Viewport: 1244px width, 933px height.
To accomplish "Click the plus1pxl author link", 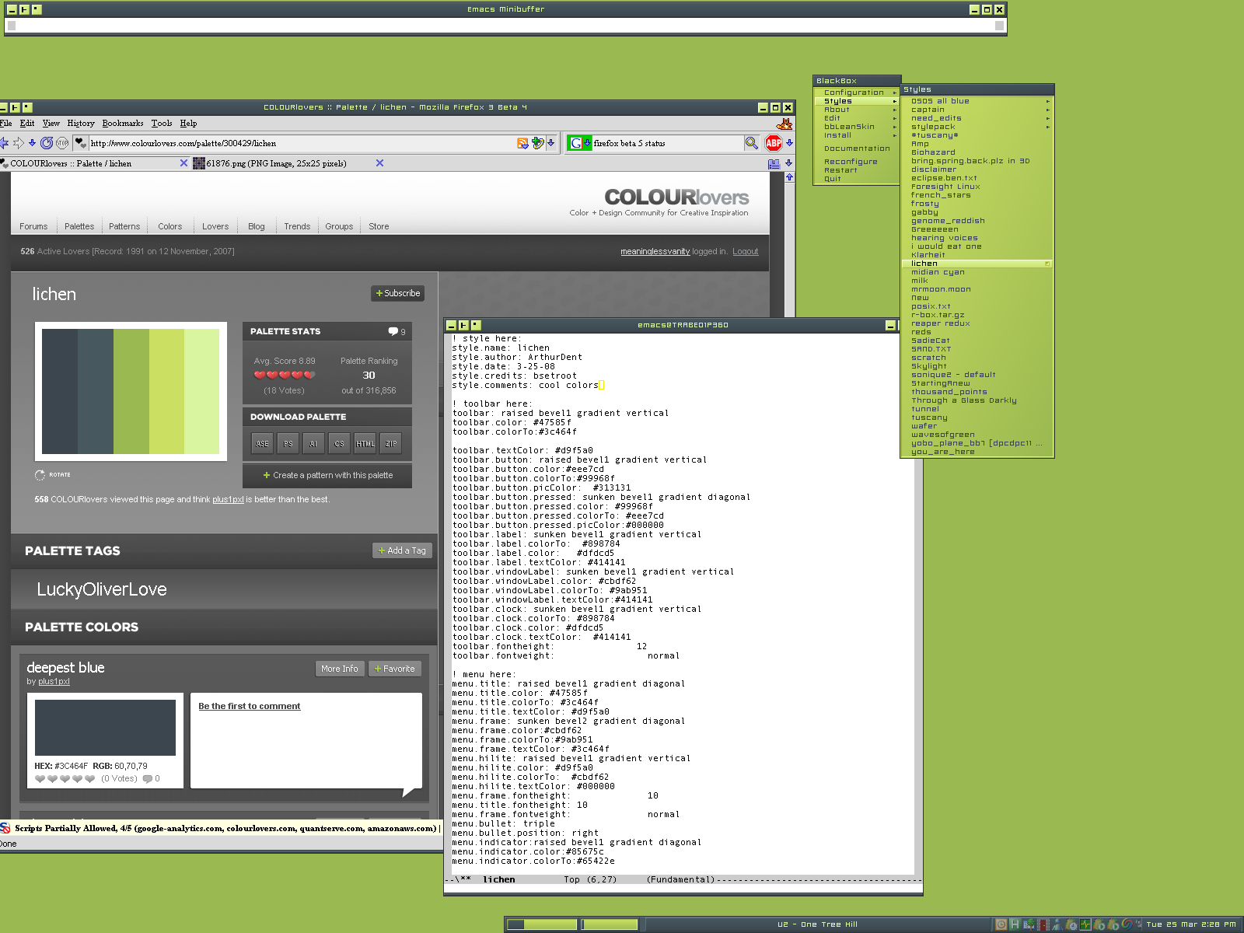I will (54, 681).
